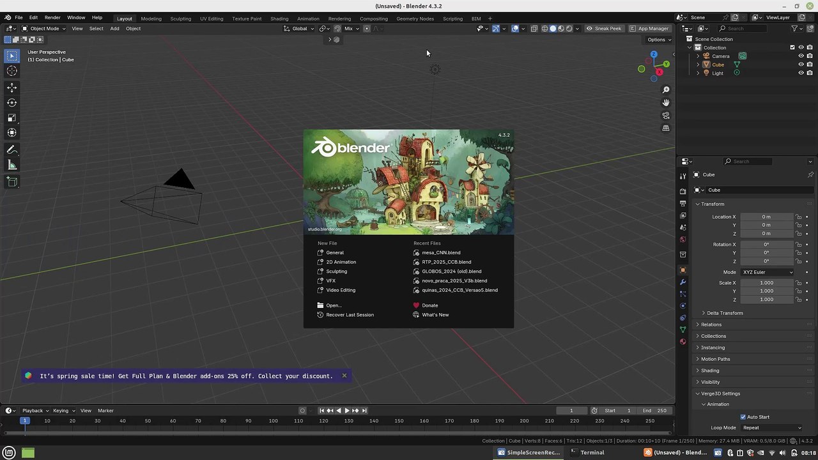The height and width of the screenshot is (460, 818).
Task: Open the Scene properties tab
Action: (683, 227)
